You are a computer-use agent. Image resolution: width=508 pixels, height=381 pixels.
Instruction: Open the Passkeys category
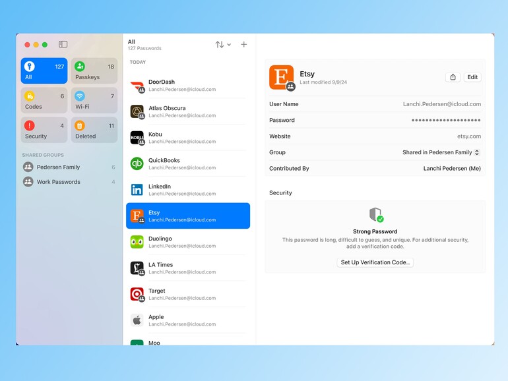click(94, 71)
